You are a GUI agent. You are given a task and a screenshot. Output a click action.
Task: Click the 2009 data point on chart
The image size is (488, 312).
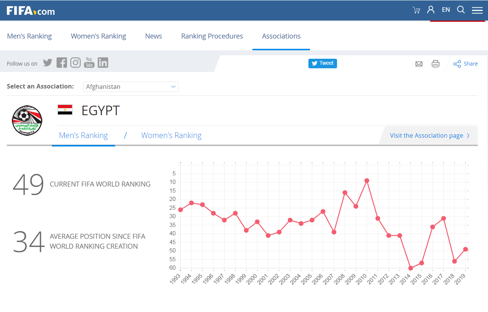pyautogui.click(x=356, y=206)
